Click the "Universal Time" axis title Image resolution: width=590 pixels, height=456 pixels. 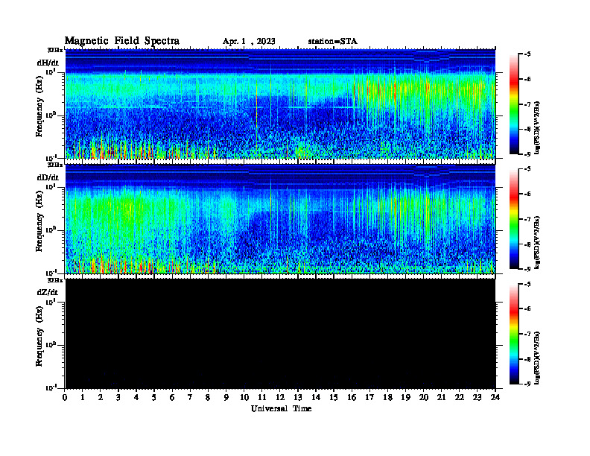coord(281,408)
